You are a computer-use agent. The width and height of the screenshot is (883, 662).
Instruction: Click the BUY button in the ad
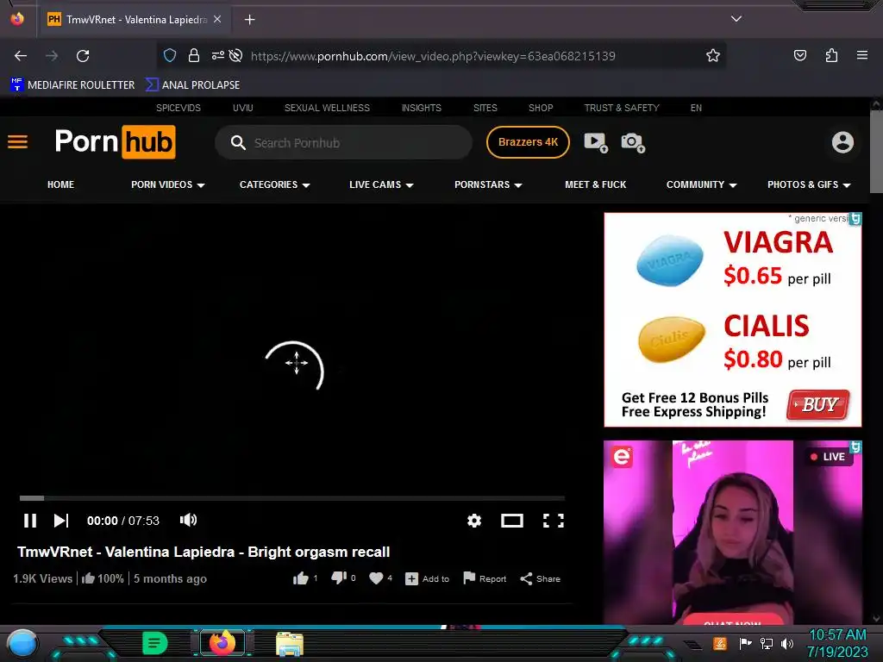coord(818,405)
